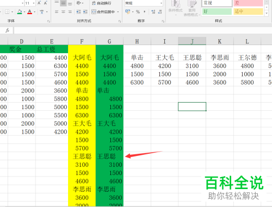The image size is (272, 207).
Task: Select column K header
Action: tap(220, 41)
